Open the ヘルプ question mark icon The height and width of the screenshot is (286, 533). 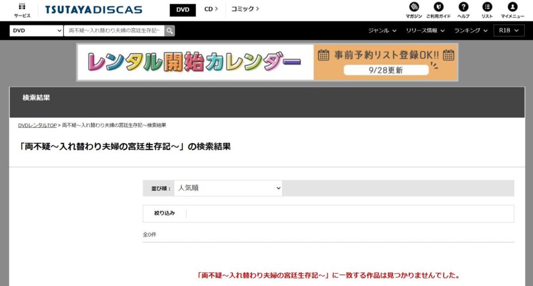click(463, 10)
